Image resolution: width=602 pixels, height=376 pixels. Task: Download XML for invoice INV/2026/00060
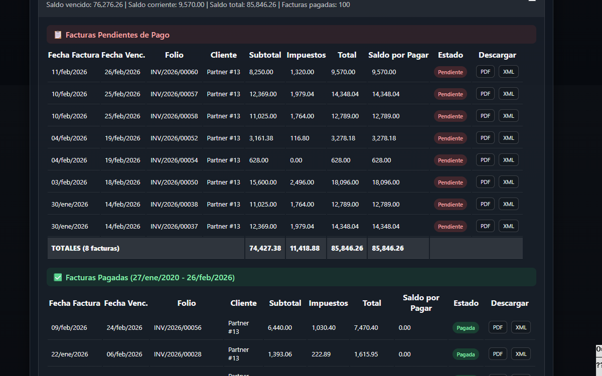tap(508, 72)
